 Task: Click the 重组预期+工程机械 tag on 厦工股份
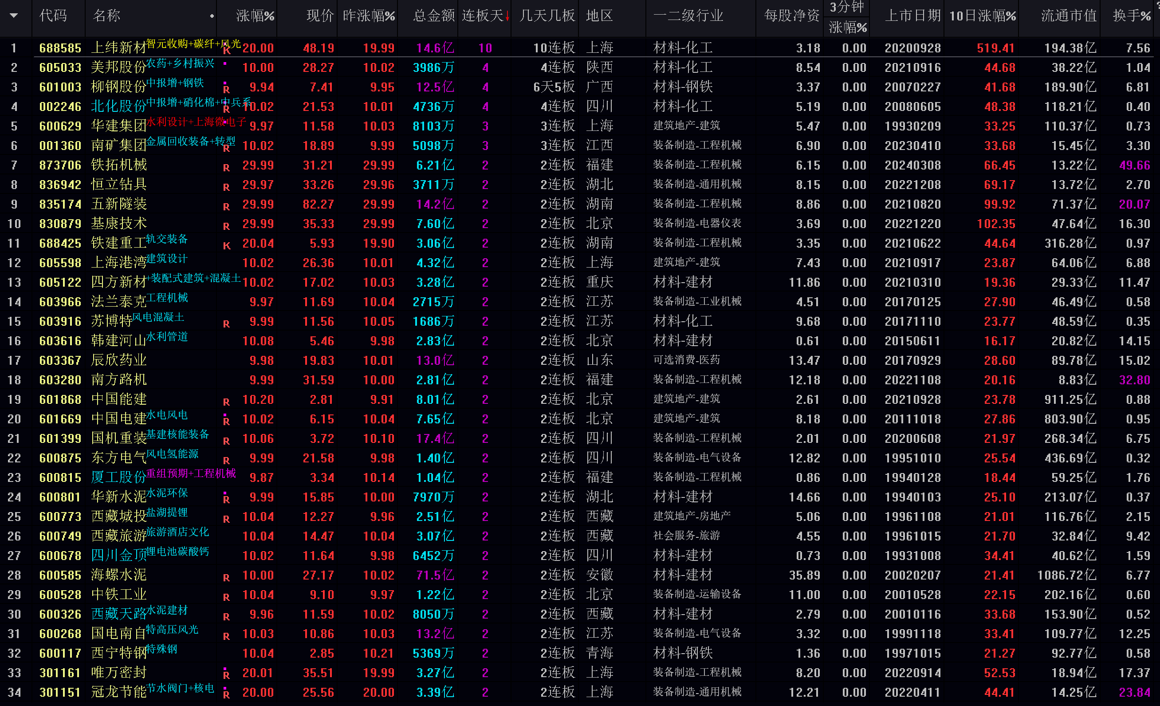pos(191,474)
